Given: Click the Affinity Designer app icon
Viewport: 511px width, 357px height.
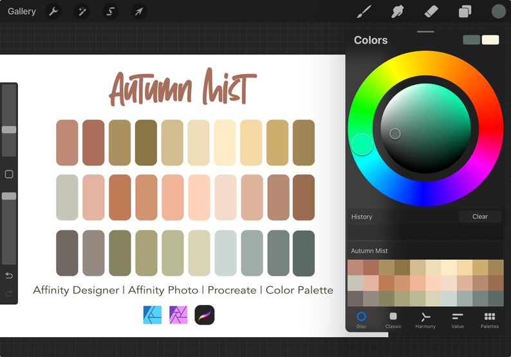Looking at the screenshot, I should click(x=152, y=315).
